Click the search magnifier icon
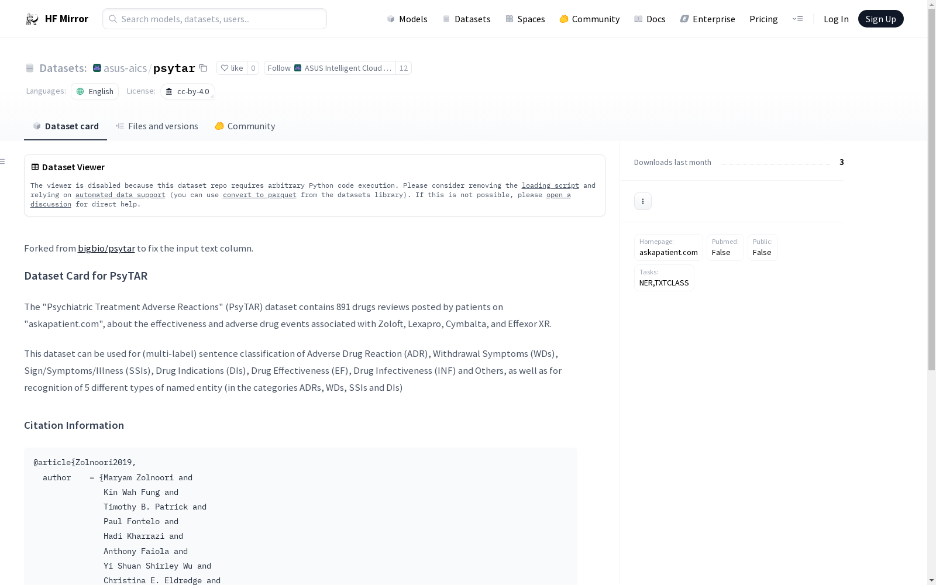Image resolution: width=936 pixels, height=585 pixels. tap(113, 19)
